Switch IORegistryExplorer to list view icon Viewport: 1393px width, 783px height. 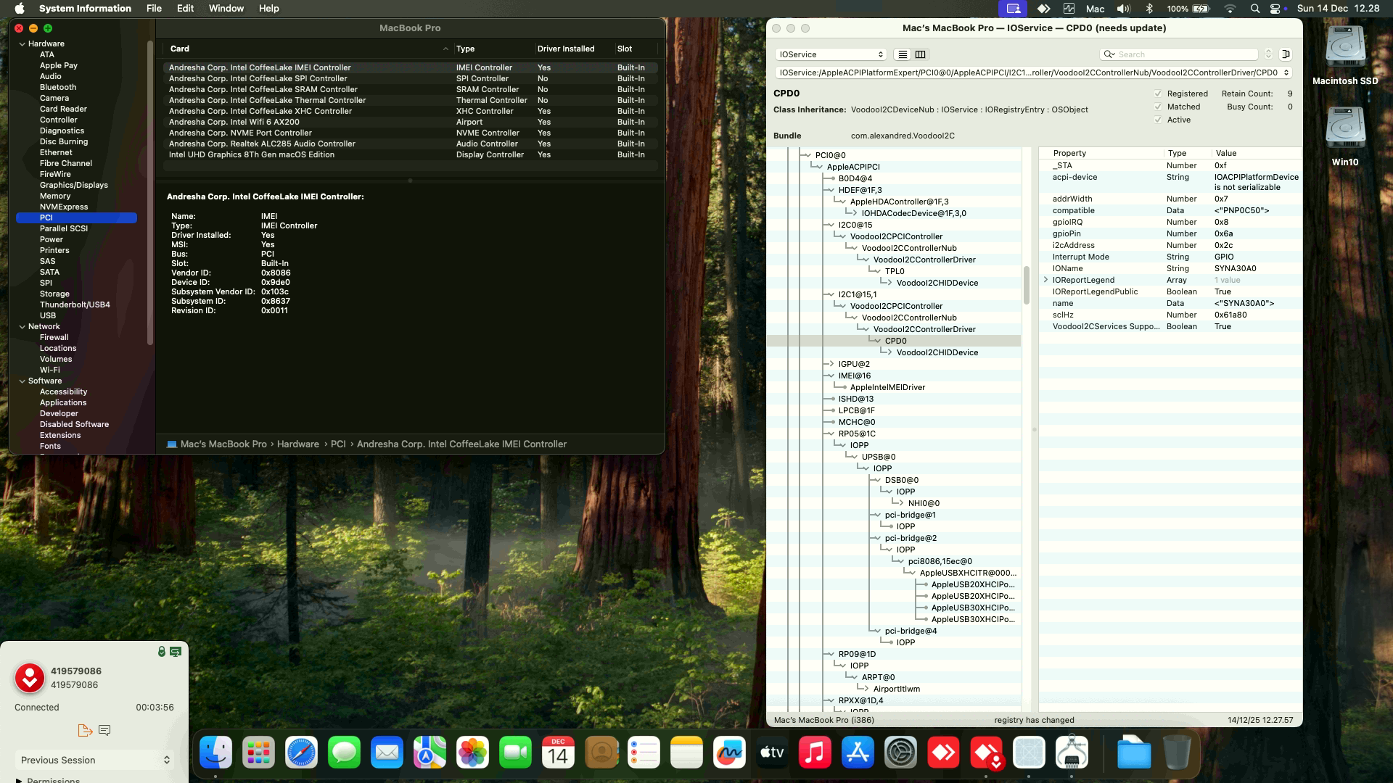point(903,54)
